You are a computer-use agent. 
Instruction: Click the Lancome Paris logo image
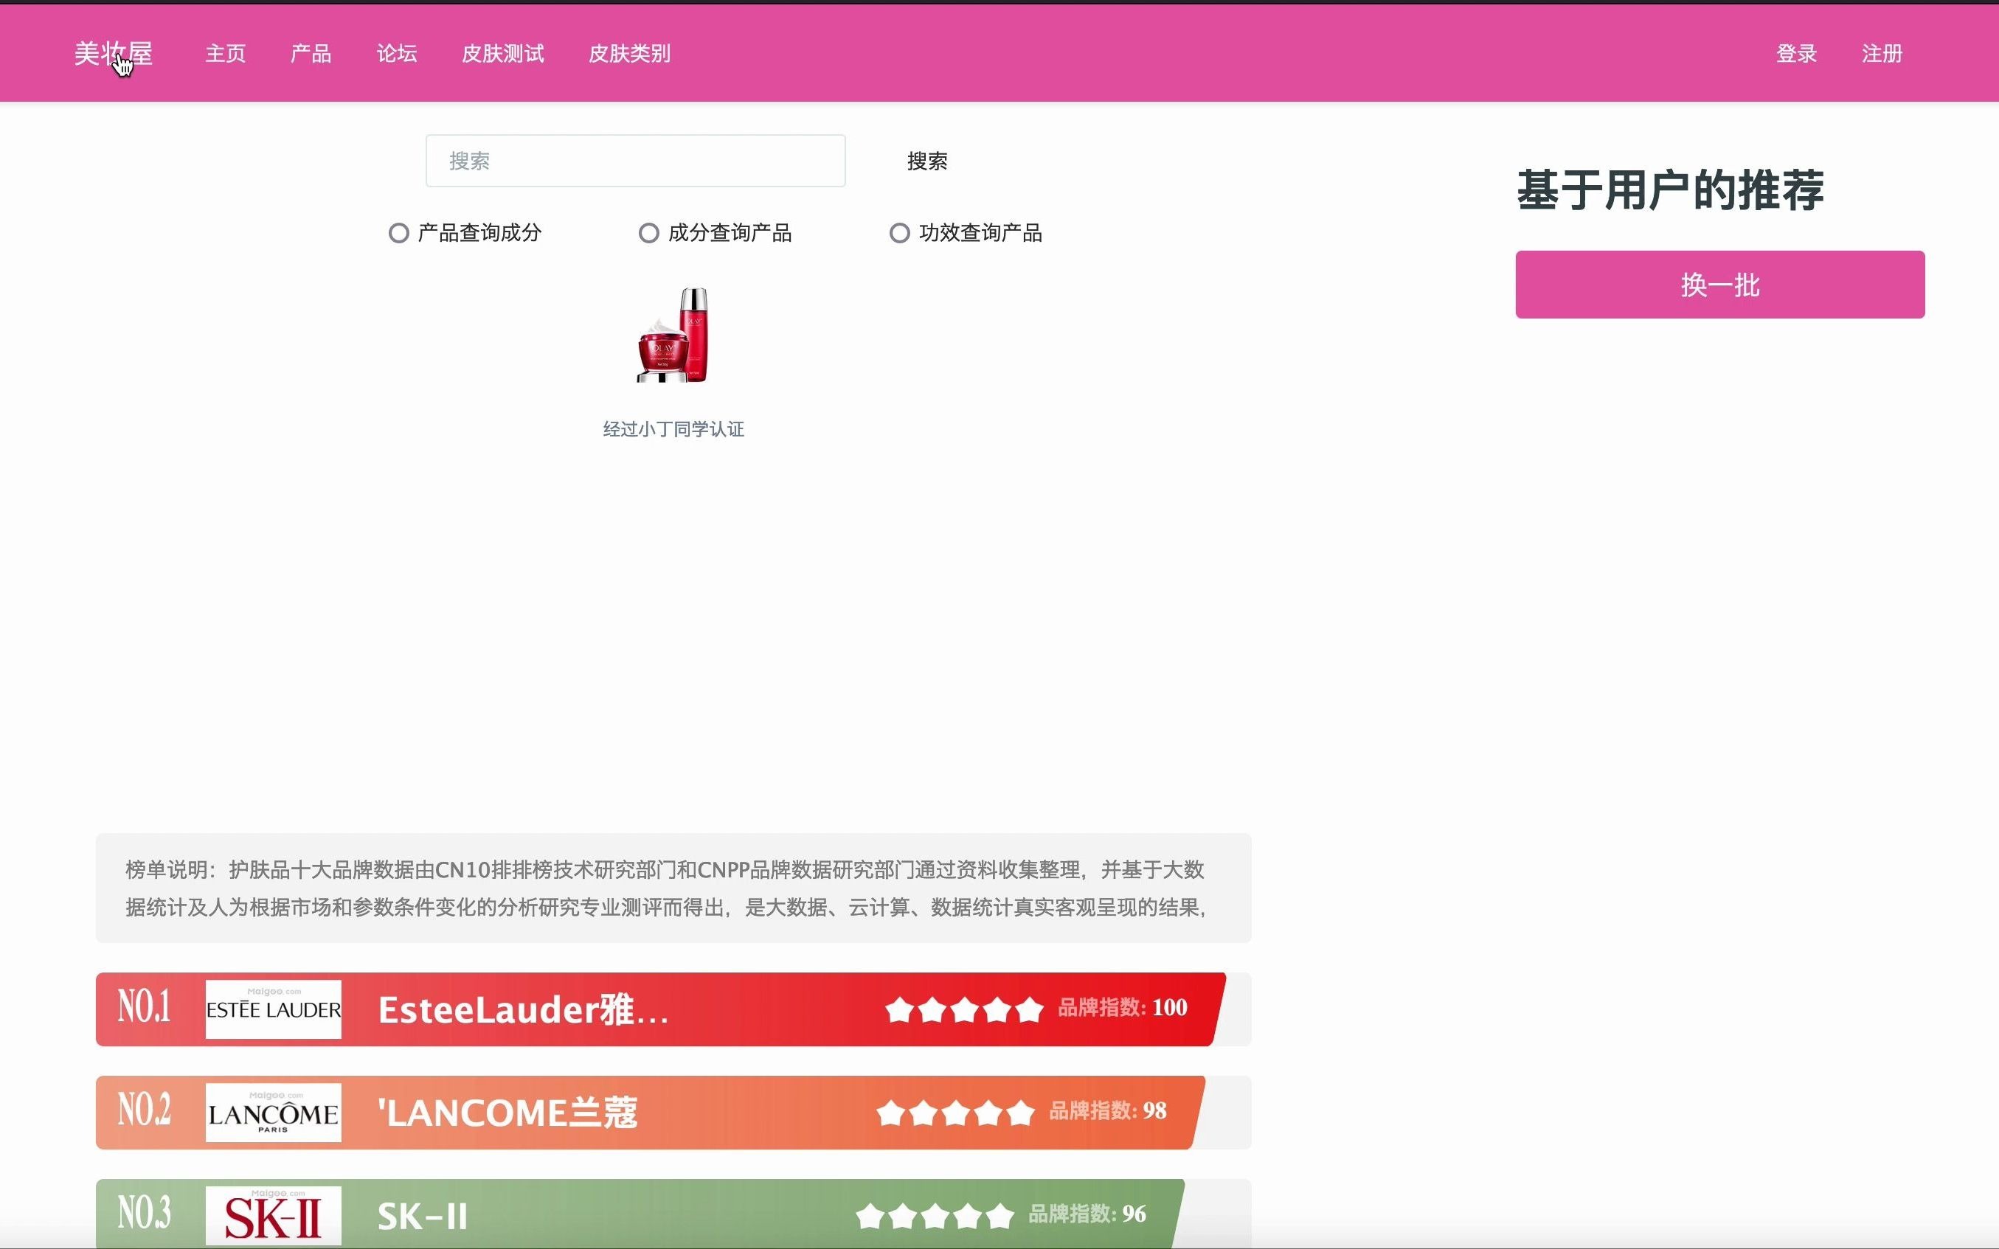274,1113
